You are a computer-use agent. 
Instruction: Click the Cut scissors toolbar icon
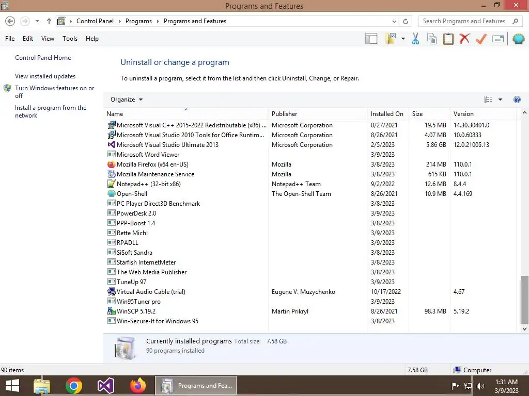click(x=416, y=39)
